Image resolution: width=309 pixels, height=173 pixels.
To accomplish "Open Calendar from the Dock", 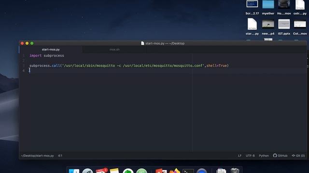I will click(101, 171).
